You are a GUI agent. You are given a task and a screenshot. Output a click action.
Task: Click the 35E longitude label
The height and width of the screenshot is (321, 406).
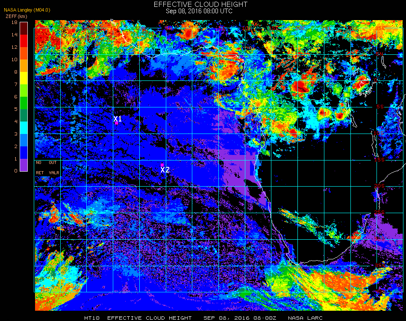(380, 28)
